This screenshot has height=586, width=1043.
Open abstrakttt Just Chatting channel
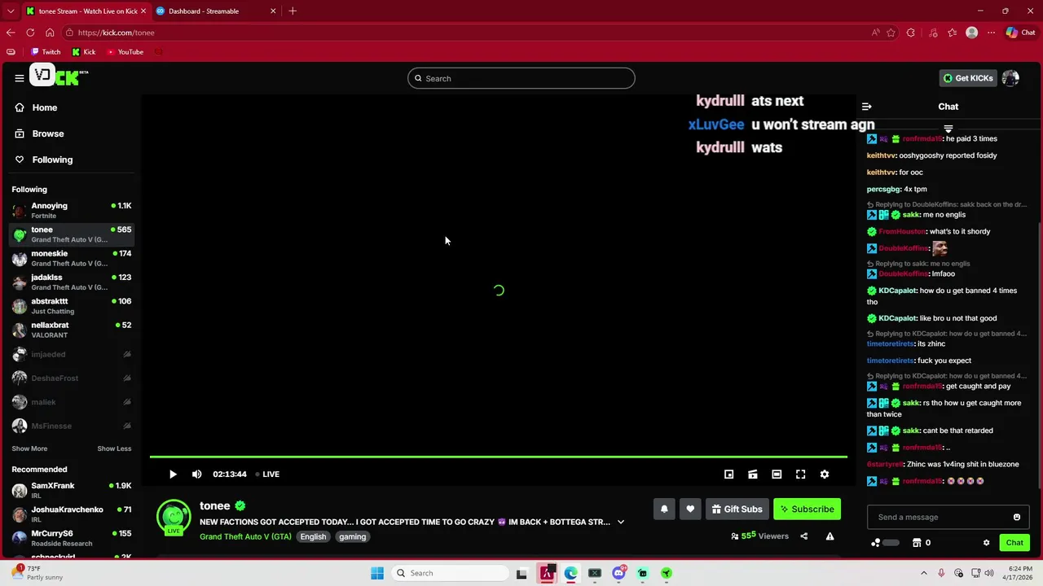click(71, 306)
